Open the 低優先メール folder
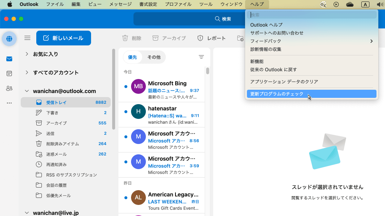This screenshot has height=216, width=385. (66, 195)
